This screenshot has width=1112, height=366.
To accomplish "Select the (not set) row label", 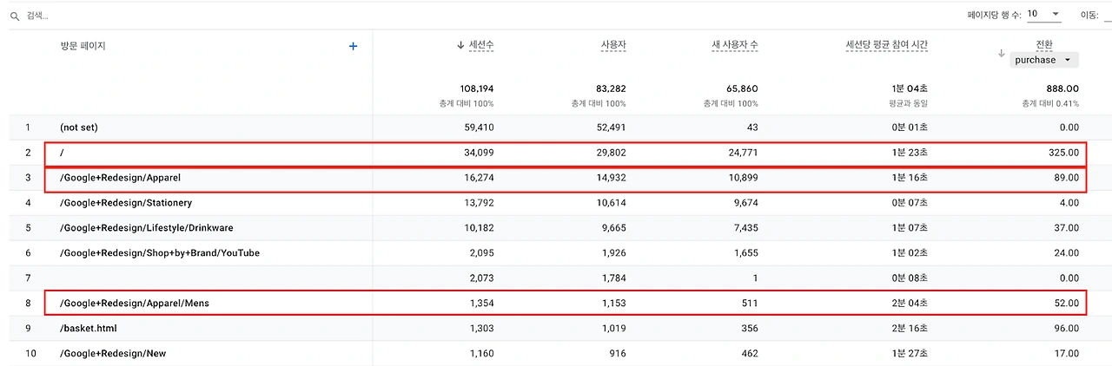I will (x=79, y=127).
